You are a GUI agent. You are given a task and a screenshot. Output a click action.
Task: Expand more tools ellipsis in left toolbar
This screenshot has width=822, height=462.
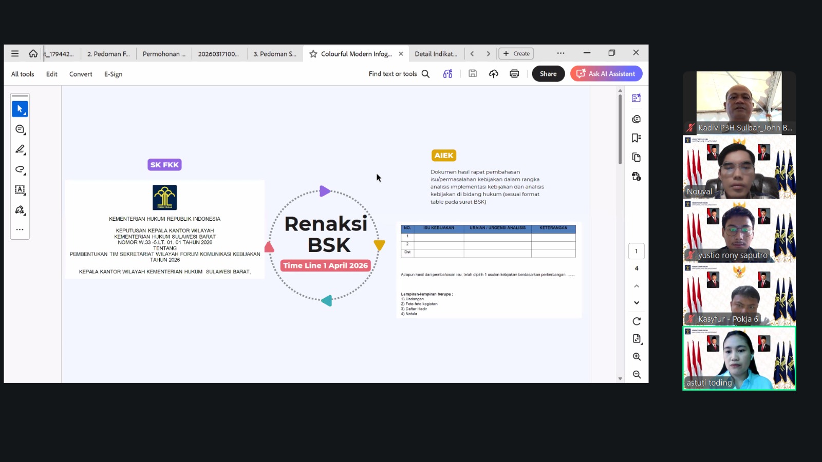pos(20,229)
